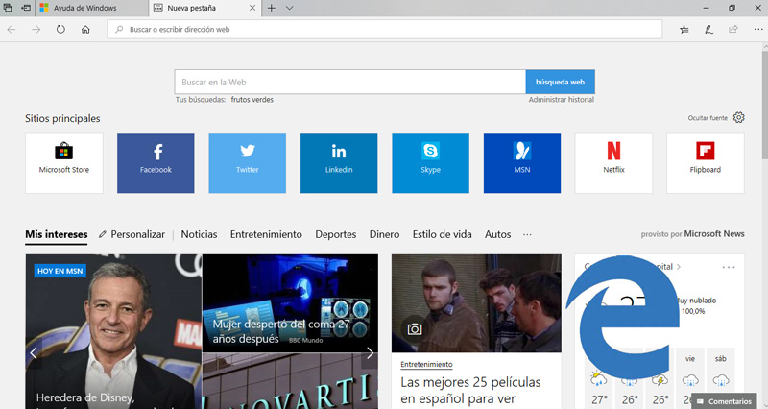Open weather card options ellipsis

(729, 268)
